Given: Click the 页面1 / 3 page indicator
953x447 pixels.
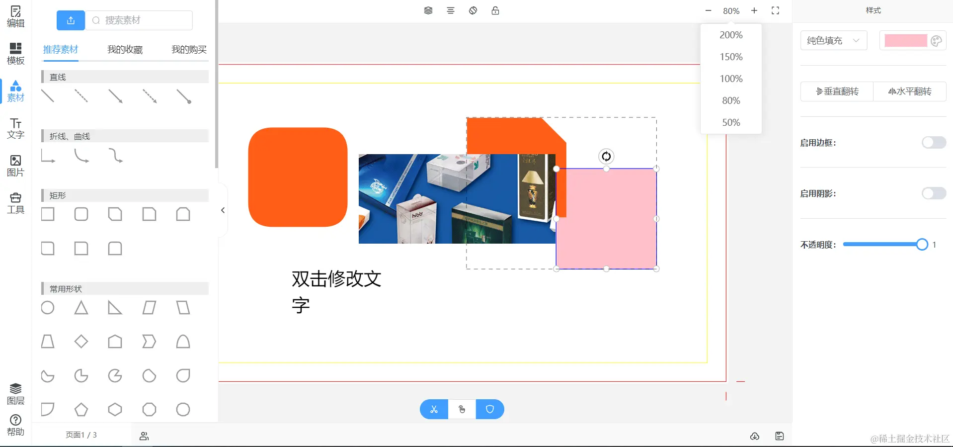Looking at the screenshot, I should pyautogui.click(x=81, y=435).
